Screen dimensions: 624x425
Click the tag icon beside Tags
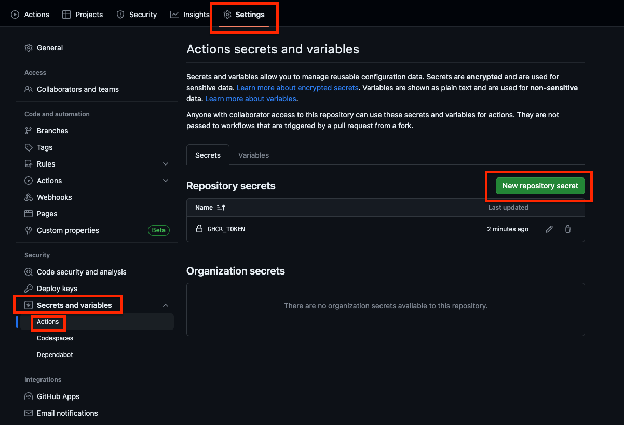point(29,147)
